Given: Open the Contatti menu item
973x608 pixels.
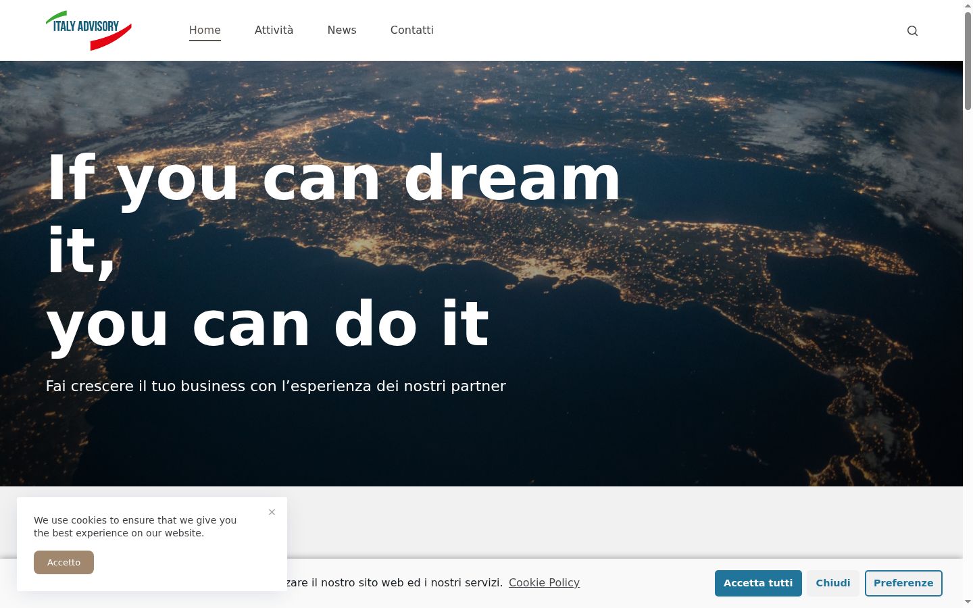Looking at the screenshot, I should pos(412,30).
